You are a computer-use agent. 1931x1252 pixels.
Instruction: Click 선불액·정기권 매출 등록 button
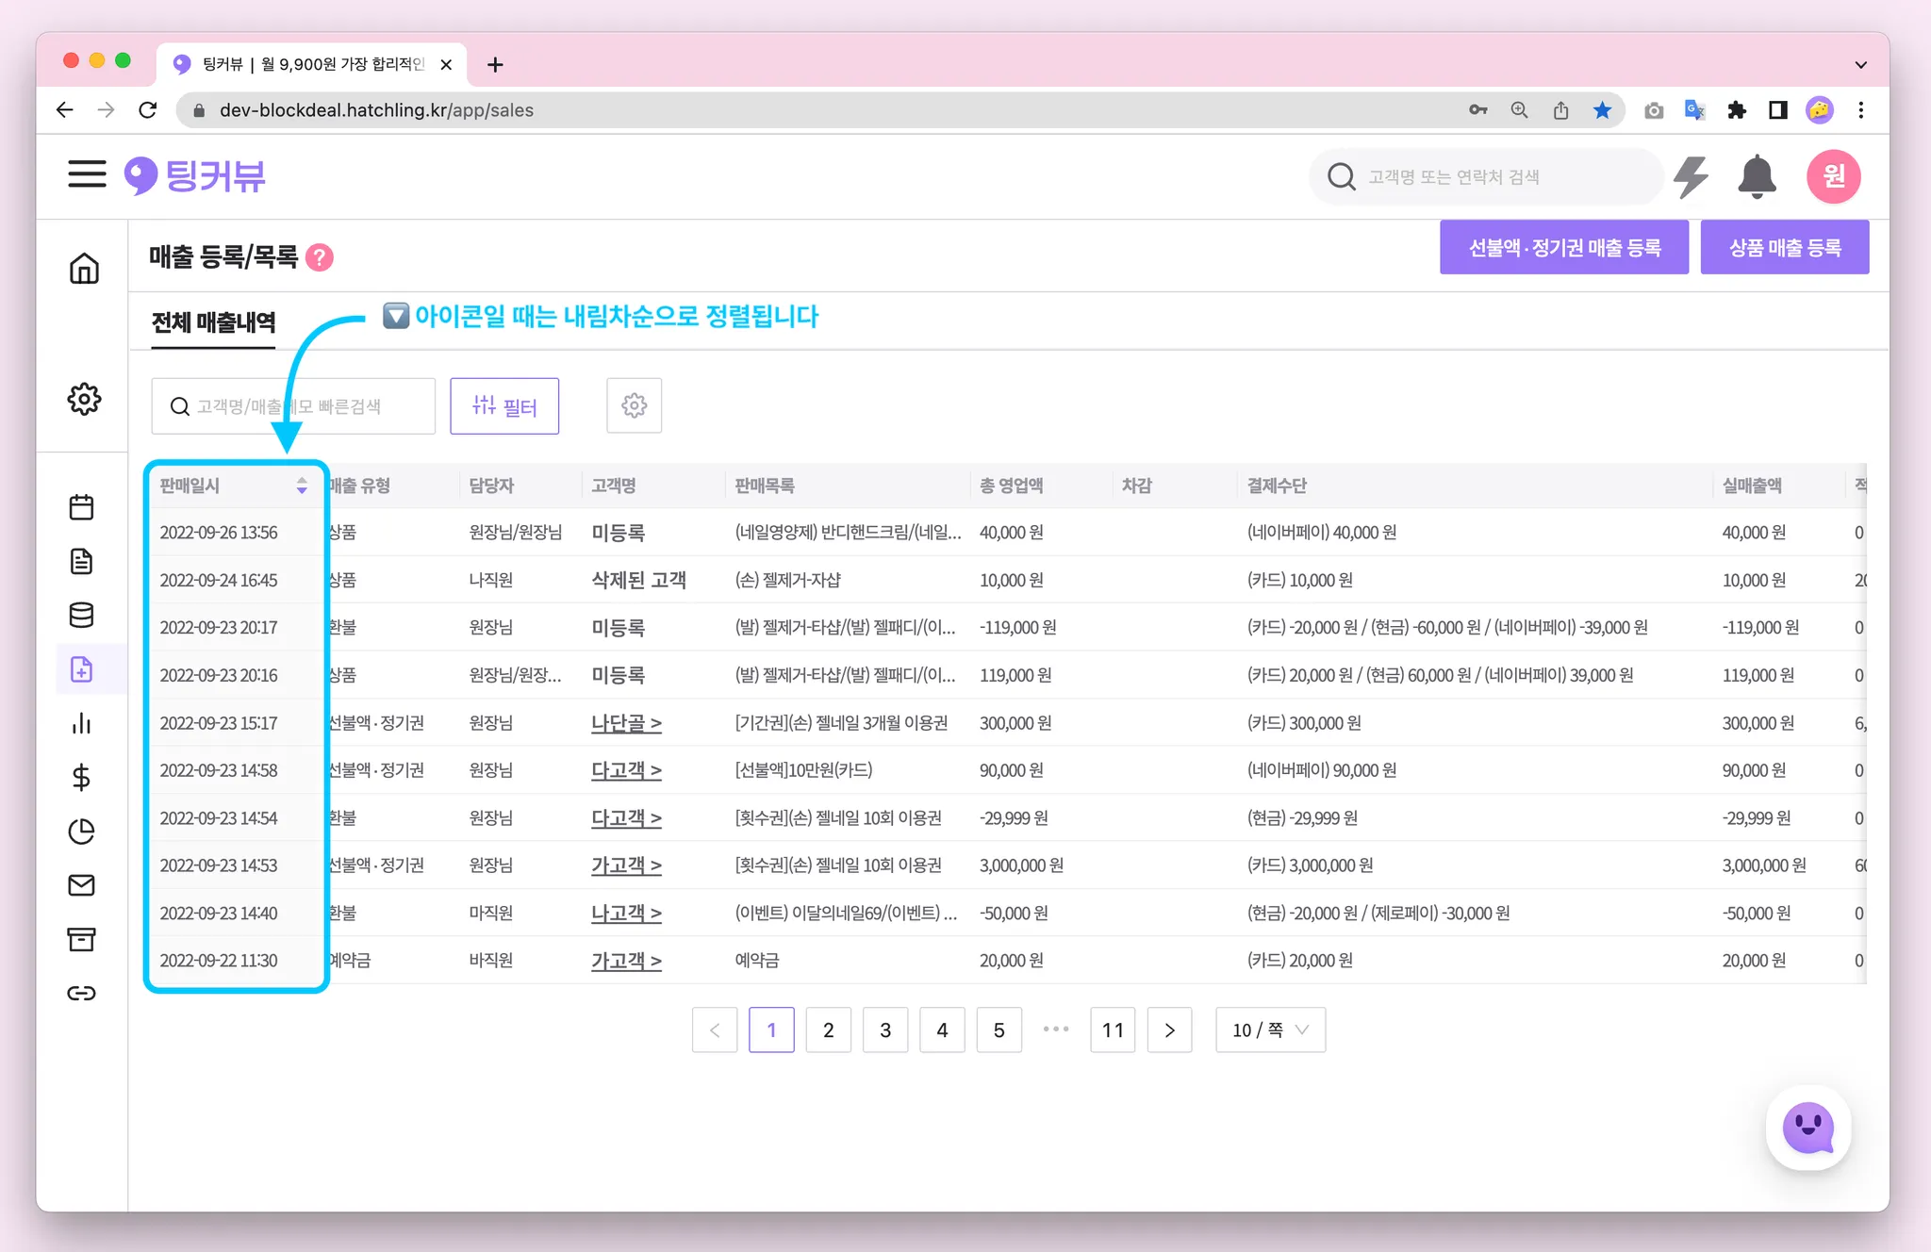point(1564,248)
